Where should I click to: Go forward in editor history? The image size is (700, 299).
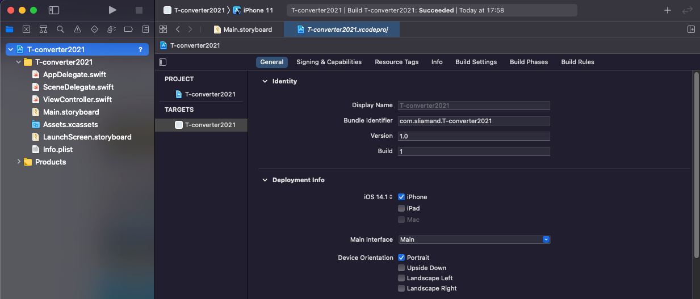[190, 30]
